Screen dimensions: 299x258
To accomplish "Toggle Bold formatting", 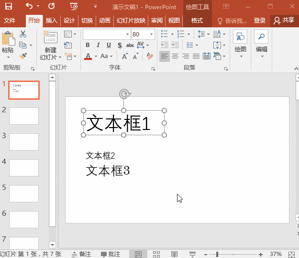I will (x=88, y=45).
